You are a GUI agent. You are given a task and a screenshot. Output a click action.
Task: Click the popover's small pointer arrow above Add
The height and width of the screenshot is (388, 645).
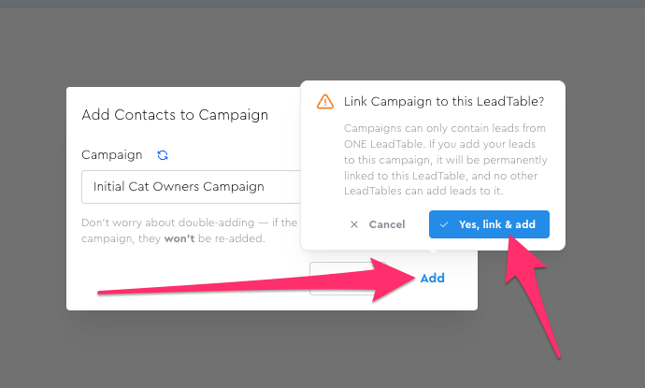tap(432, 253)
